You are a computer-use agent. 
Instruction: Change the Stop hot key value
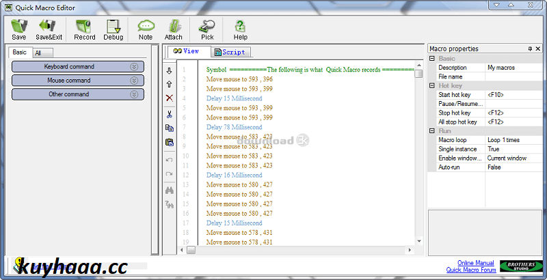coord(513,113)
